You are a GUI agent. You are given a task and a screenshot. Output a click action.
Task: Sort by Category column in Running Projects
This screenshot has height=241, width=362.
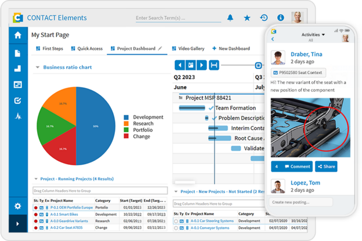[103, 201]
